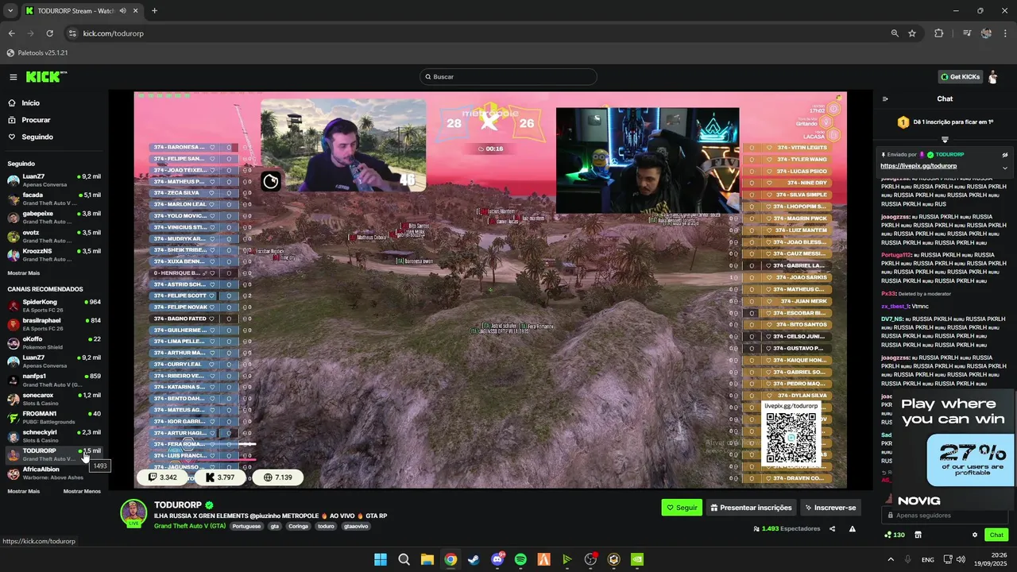Click Presentear inscrições gift button
The height and width of the screenshot is (572, 1017).
coord(751,508)
